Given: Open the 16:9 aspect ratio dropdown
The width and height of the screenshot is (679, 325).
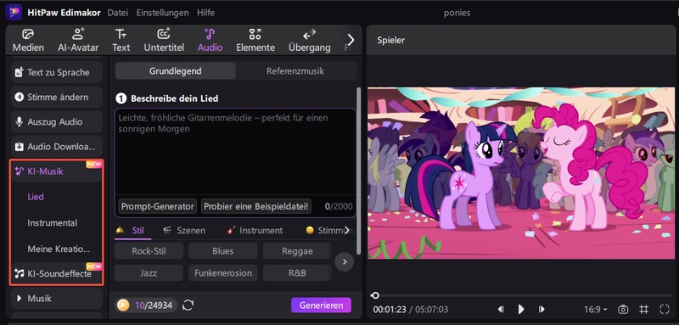Looking at the screenshot, I should 596,310.
